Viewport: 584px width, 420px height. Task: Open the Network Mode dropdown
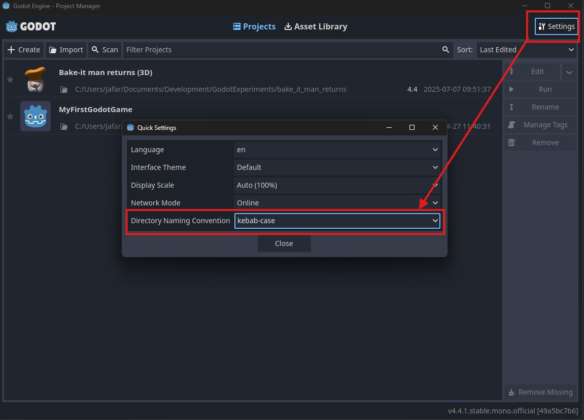[337, 203]
